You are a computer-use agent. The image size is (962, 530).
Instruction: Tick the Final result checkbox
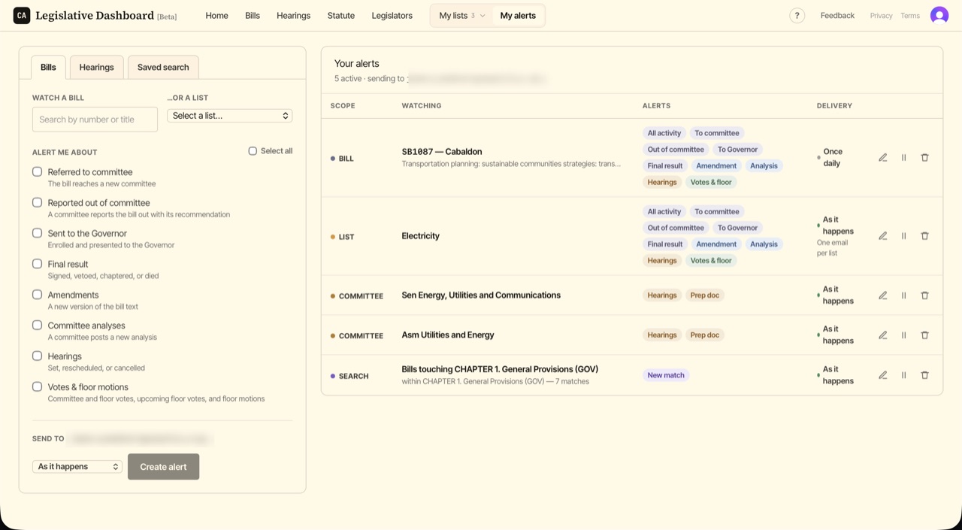click(37, 264)
